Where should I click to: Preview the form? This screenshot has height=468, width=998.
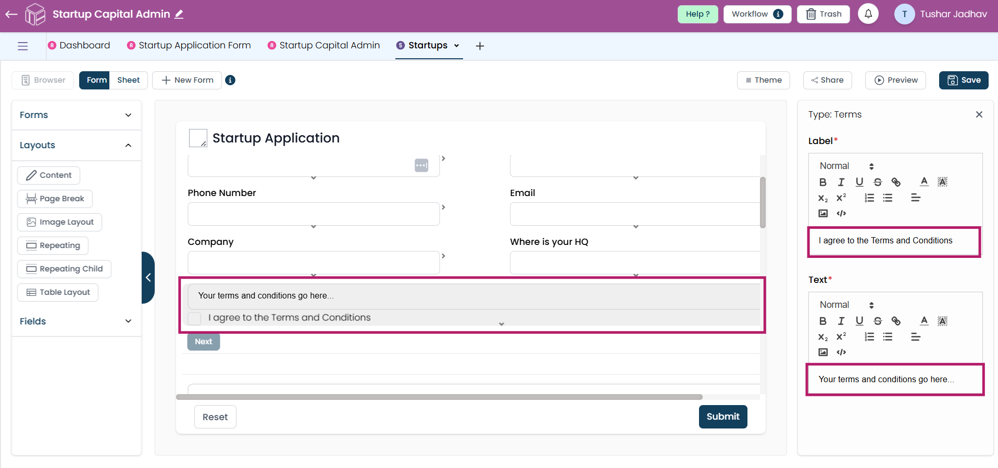pyautogui.click(x=896, y=80)
